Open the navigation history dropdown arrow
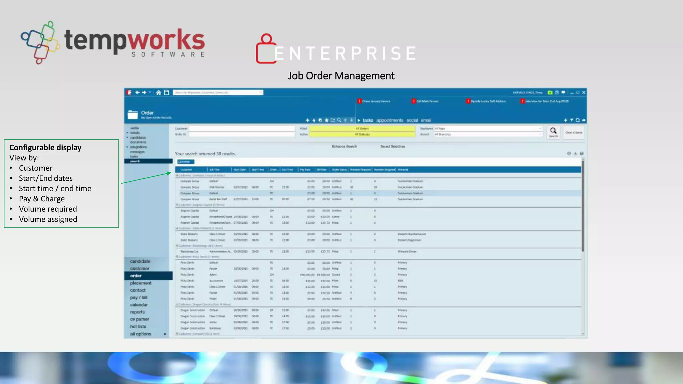This screenshot has width=683, height=384. point(150,92)
